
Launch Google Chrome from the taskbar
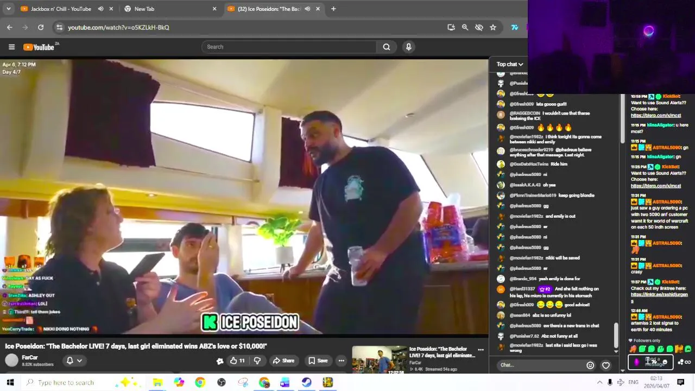point(200,382)
